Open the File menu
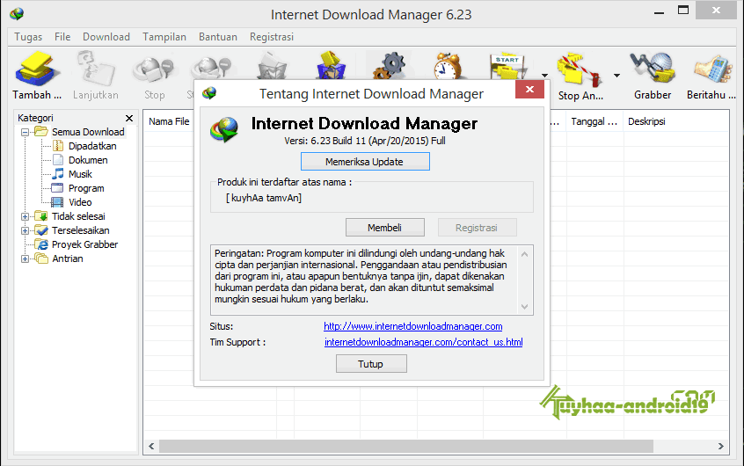 [x=62, y=37]
